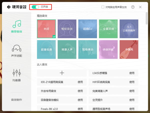Toggle the 已开启 sound effect switch
Screen dimensions: 150x113
click(x=35, y=7)
